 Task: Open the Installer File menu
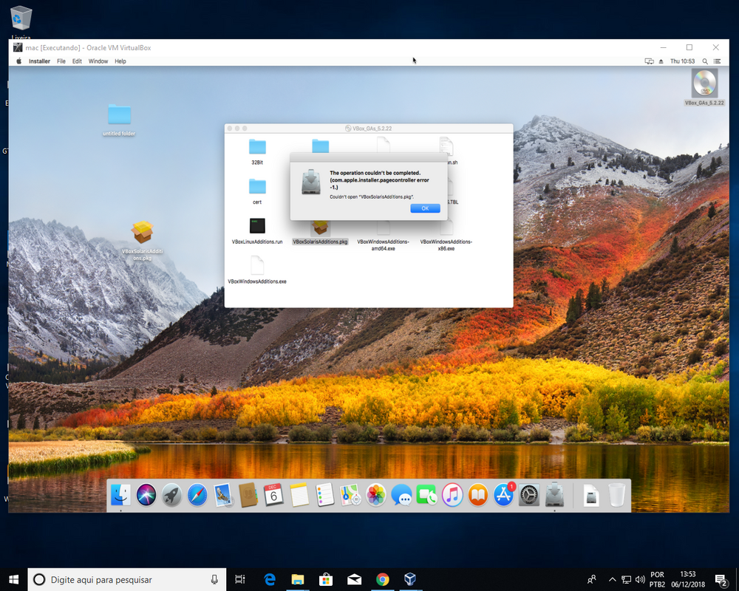coord(61,61)
